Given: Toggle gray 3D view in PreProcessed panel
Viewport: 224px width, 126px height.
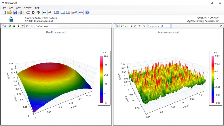Looking at the screenshot, I should tap(27, 26).
